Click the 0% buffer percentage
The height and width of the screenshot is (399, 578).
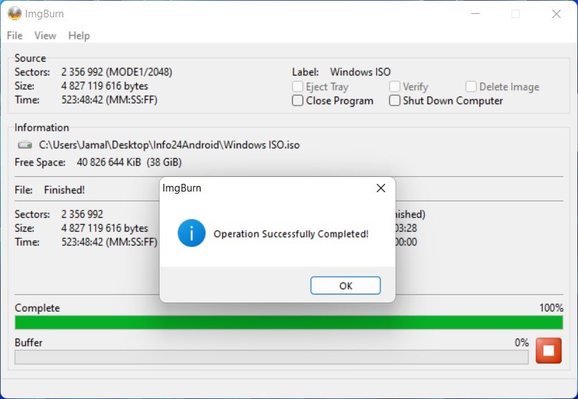pyautogui.click(x=522, y=343)
